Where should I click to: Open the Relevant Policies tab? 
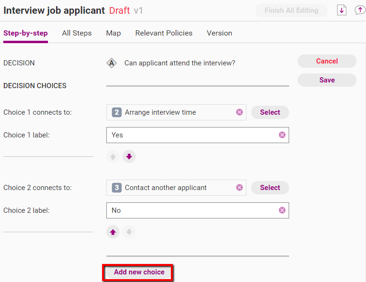coord(164,33)
